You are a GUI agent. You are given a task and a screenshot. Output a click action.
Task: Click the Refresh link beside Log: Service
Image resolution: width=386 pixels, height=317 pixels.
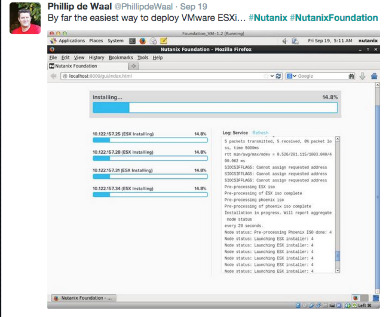[x=260, y=133]
